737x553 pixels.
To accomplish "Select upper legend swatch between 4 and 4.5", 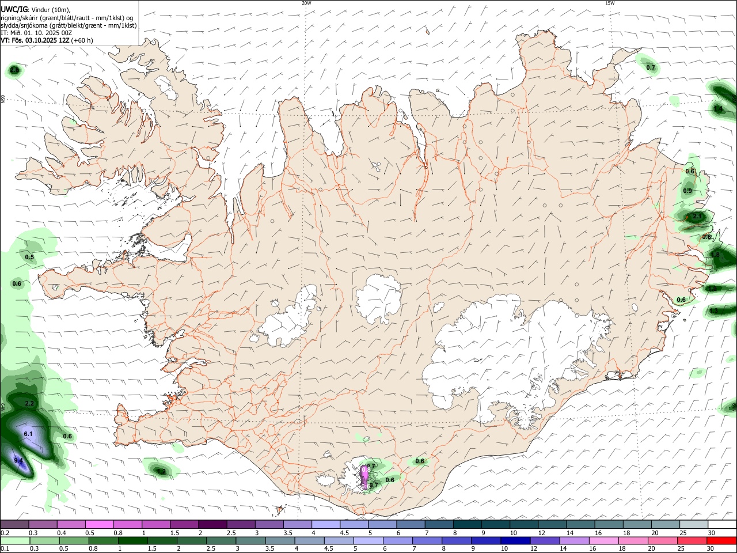I will [x=326, y=524].
